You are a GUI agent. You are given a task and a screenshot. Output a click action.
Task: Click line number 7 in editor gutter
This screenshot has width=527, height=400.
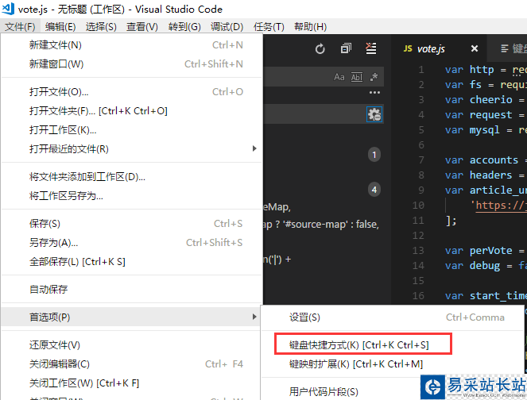pyautogui.click(x=421, y=160)
